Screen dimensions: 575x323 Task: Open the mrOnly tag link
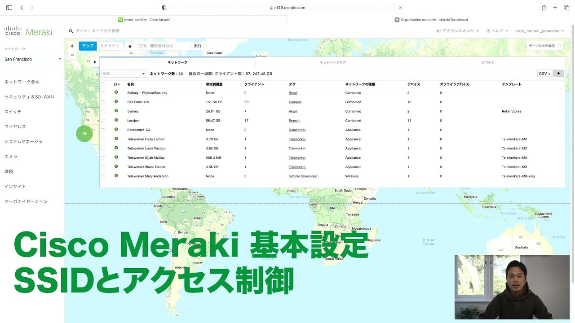point(294,176)
